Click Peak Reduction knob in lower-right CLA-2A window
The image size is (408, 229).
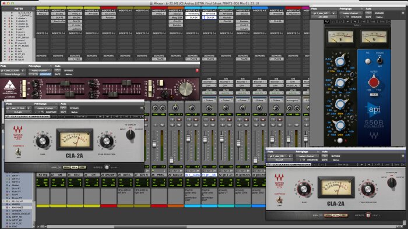click(368, 189)
